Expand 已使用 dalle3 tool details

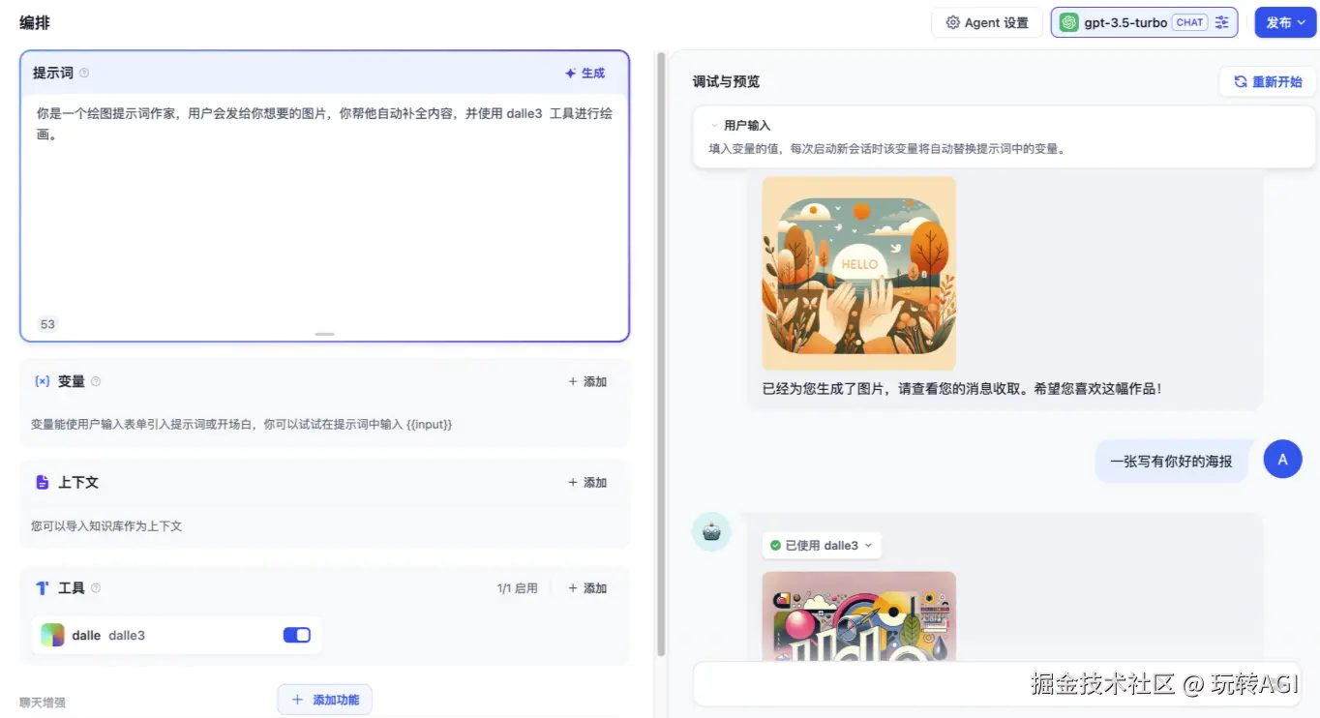point(821,546)
